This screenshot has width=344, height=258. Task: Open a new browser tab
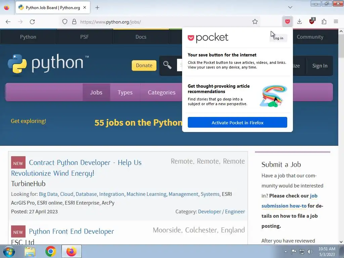click(97, 8)
